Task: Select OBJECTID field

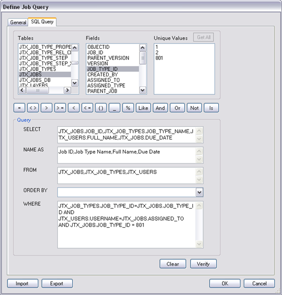Action: (113, 47)
